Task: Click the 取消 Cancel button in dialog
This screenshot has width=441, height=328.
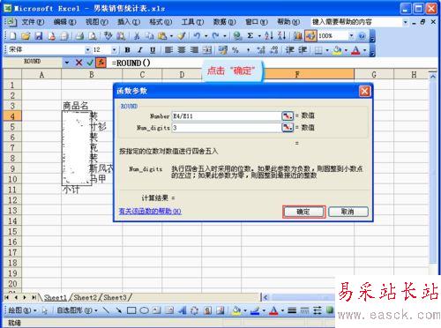Action: pyautogui.click(x=348, y=212)
